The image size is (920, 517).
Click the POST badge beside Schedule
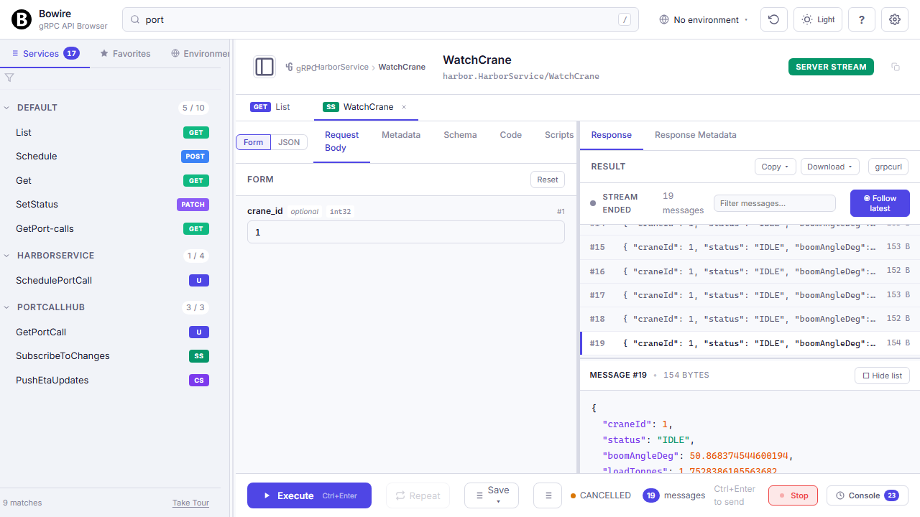click(x=195, y=157)
